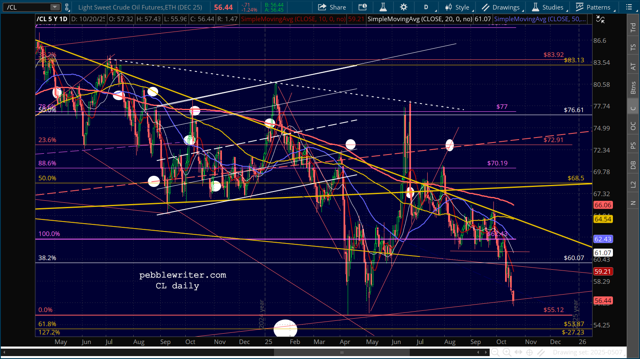This screenshot has width=640, height=359.
Task: Click the 61.07 white price axis bubble
Action: [603, 253]
